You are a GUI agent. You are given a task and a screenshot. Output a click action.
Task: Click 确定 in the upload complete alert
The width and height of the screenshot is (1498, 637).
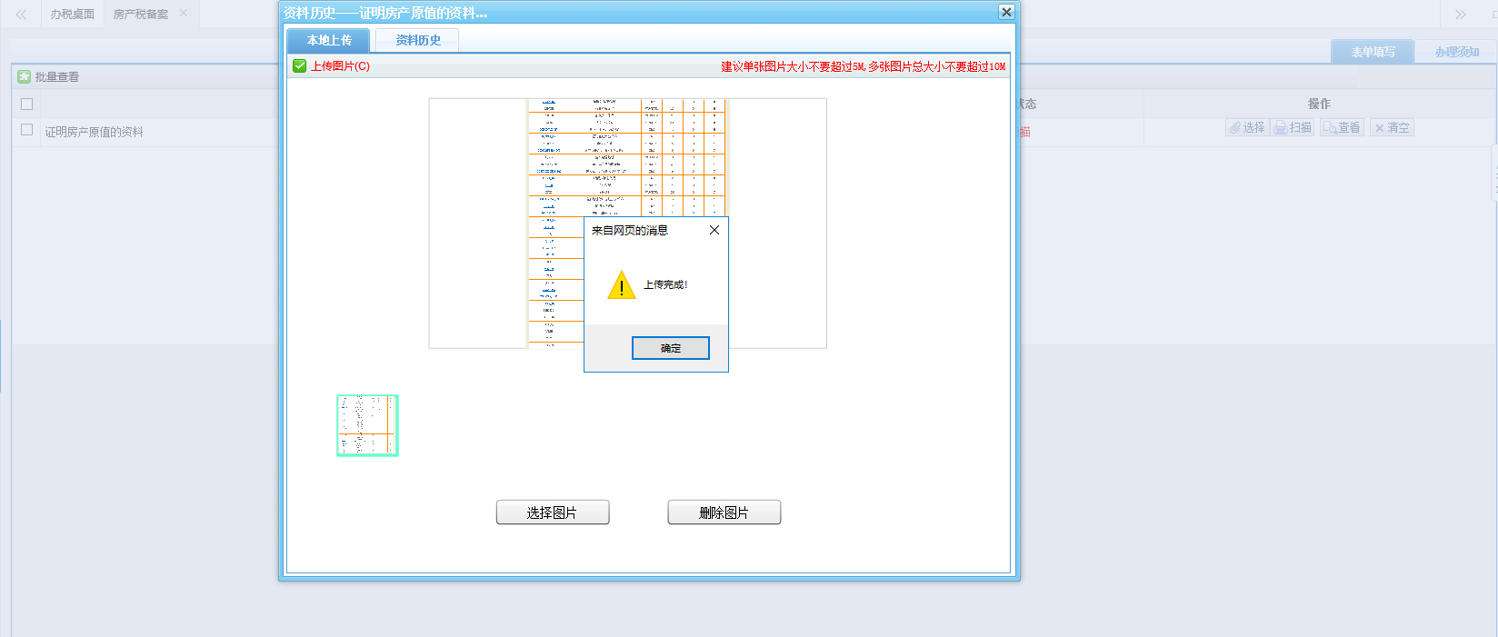(670, 348)
